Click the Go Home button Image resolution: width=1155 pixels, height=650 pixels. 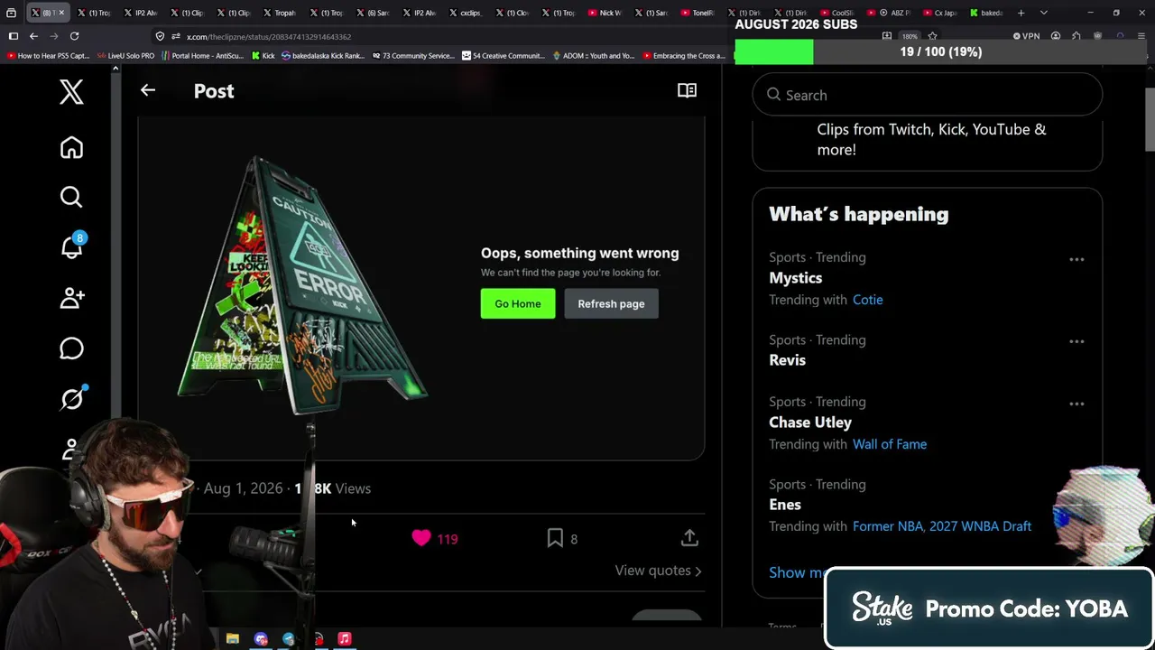tap(518, 304)
